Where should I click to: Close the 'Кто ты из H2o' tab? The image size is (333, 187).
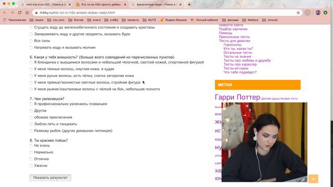click(x=125, y=5)
